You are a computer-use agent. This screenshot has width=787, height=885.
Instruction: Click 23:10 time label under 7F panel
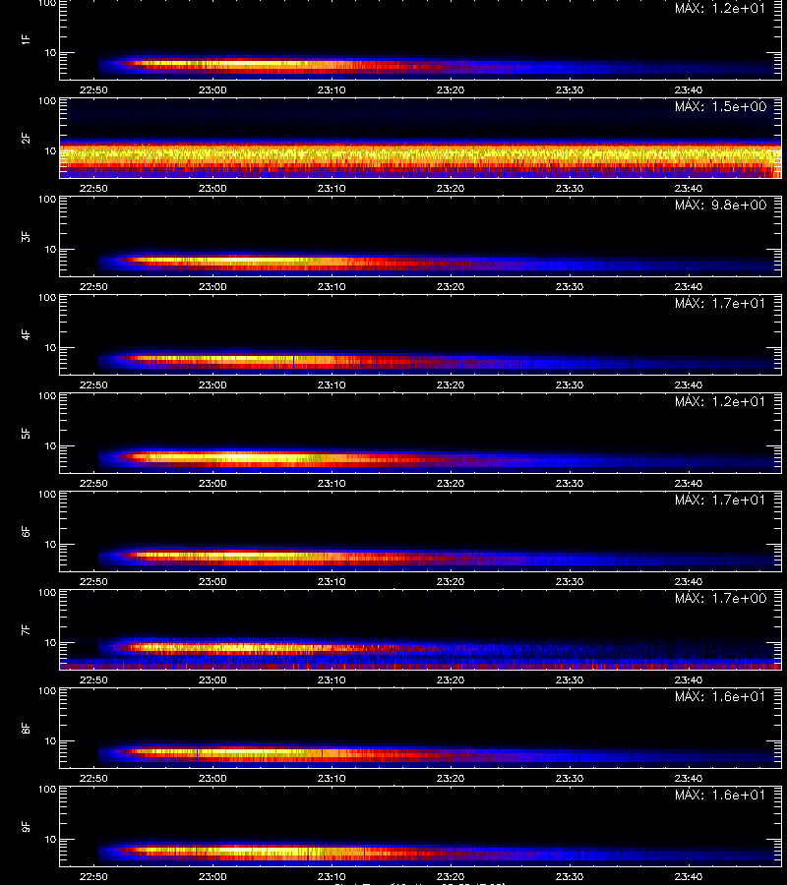coord(332,679)
